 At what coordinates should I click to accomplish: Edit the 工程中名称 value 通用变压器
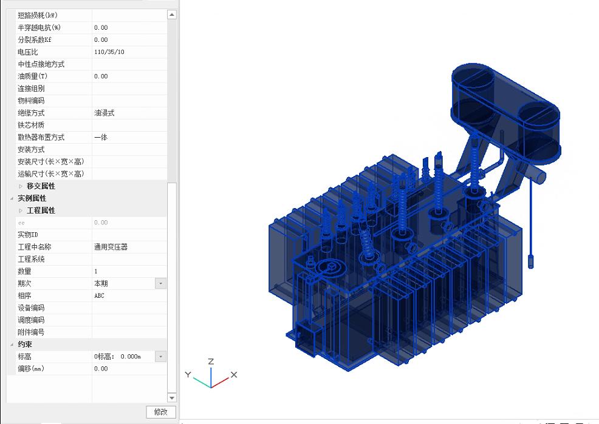129,247
